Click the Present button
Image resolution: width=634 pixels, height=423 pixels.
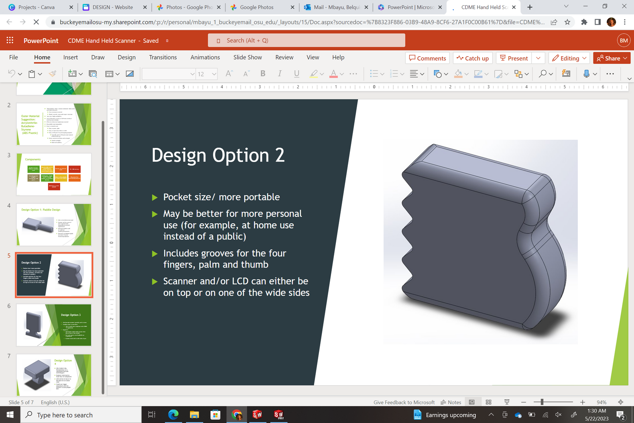(514, 58)
